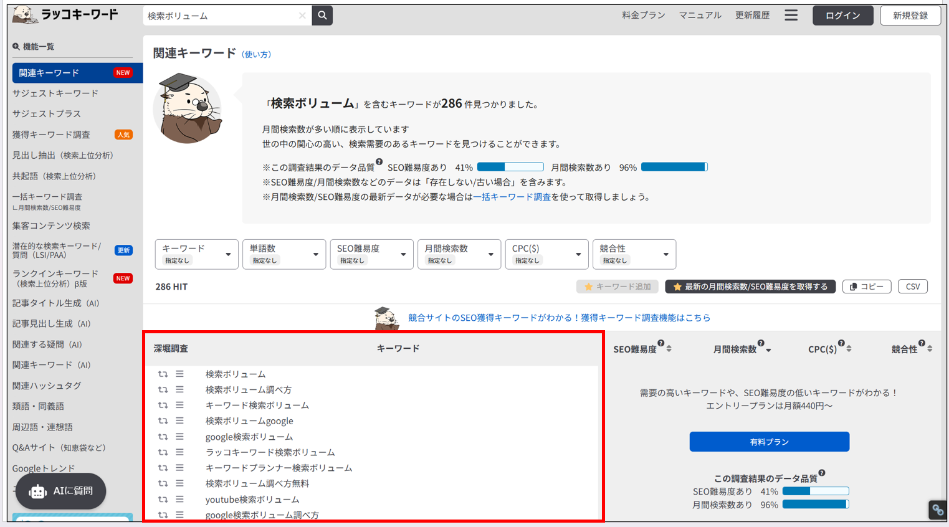Click the help icon beside データ品質 note
Viewport: 949px width, 527px height.
tap(379, 162)
